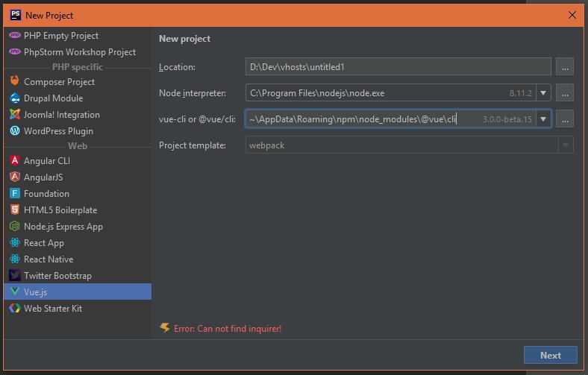The image size is (588, 375).
Task: Open the Node interpreter dropdown arrow
Action: click(543, 93)
